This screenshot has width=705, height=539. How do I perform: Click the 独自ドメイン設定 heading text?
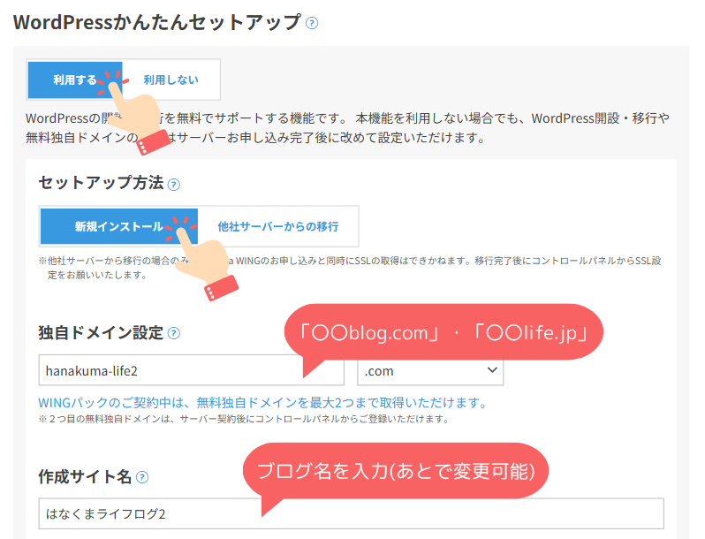(x=102, y=332)
